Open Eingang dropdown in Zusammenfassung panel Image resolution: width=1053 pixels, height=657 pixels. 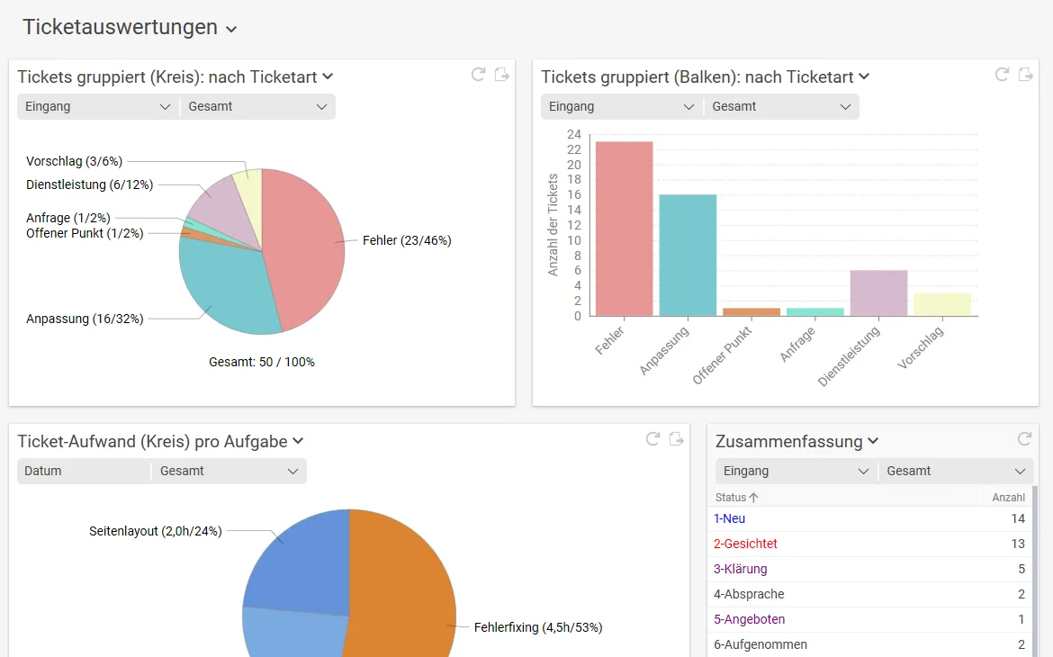[796, 472]
